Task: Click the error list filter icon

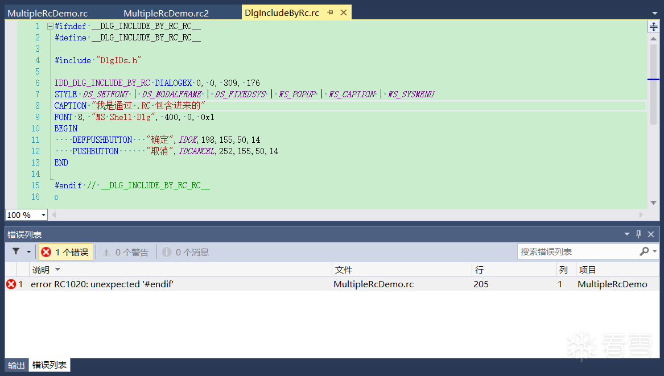Action: point(16,251)
